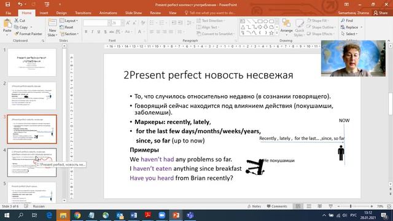Center align the text

tap(158, 32)
